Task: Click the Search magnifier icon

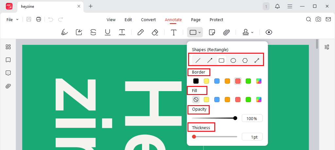Action: coord(308,19)
